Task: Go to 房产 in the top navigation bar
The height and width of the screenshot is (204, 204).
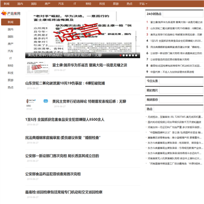Action: click(48, 3)
